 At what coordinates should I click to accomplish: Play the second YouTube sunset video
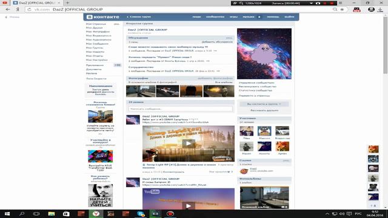point(189,206)
